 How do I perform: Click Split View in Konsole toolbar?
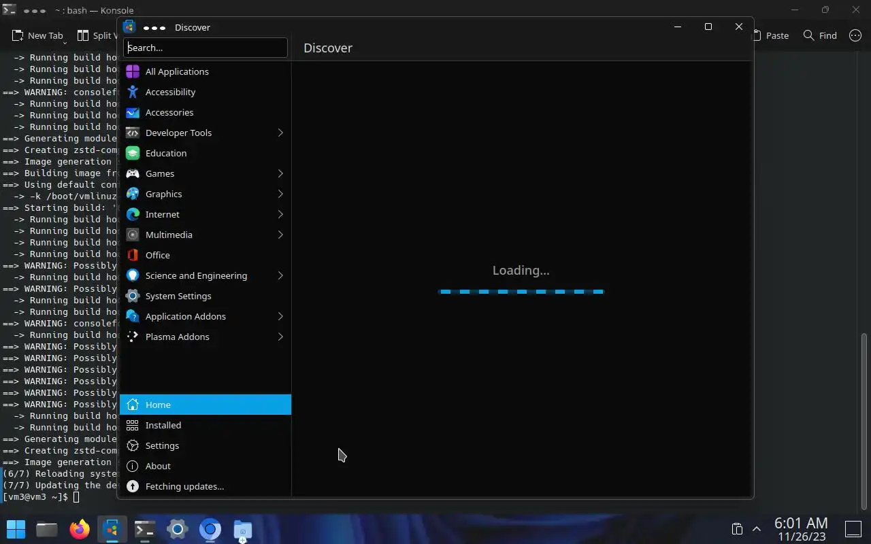pos(97,35)
